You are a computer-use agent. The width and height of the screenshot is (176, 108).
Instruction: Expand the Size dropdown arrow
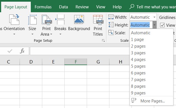pyautogui.click(x=32, y=34)
